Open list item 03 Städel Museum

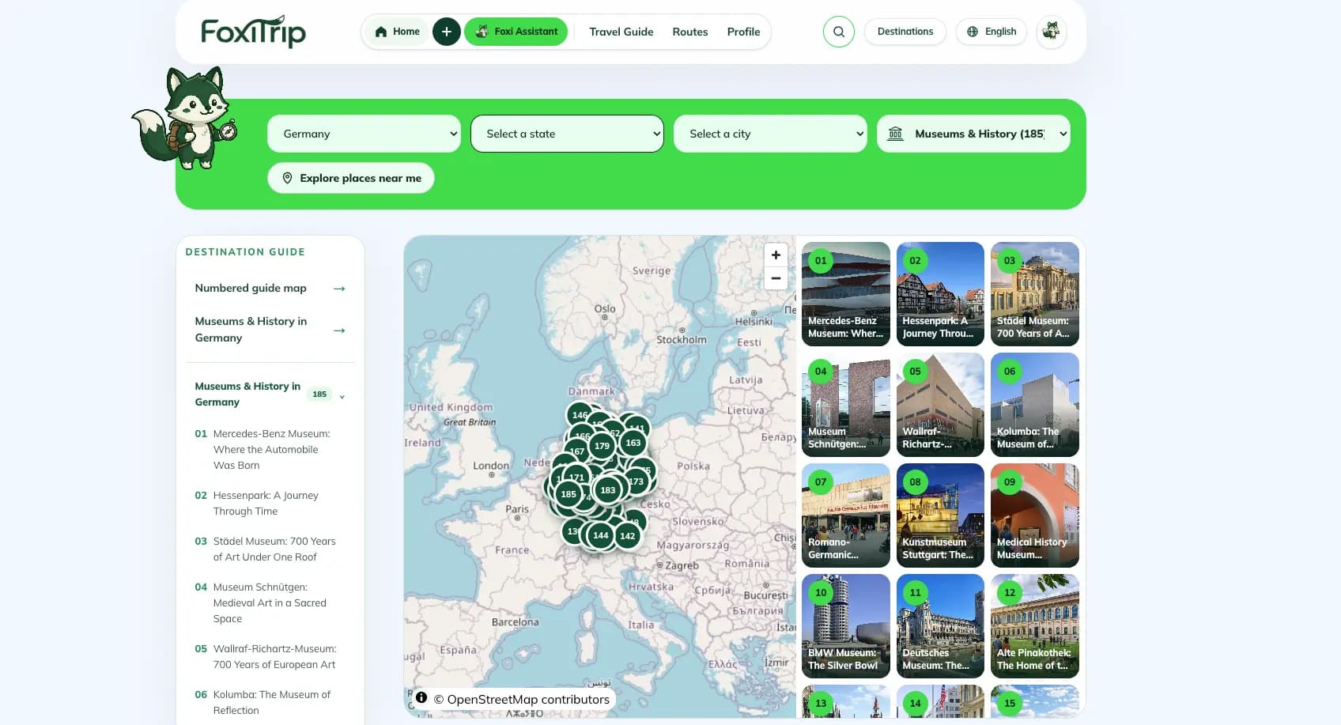[269, 549]
